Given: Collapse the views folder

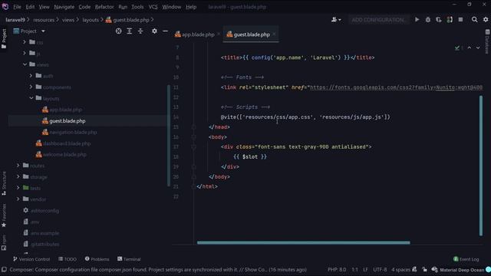Looking at the screenshot, I should coord(25,64).
